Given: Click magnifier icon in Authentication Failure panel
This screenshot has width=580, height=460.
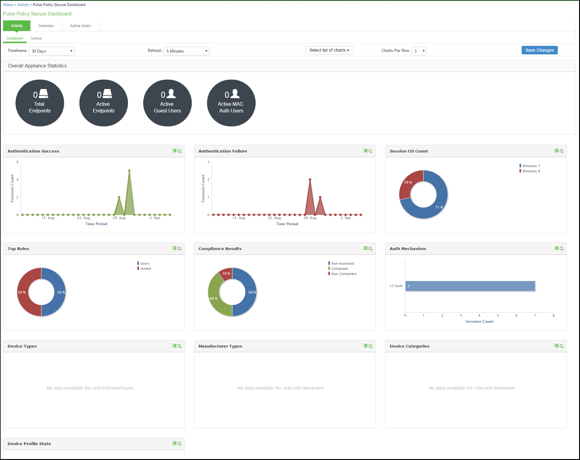Looking at the screenshot, I should point(371,151).
